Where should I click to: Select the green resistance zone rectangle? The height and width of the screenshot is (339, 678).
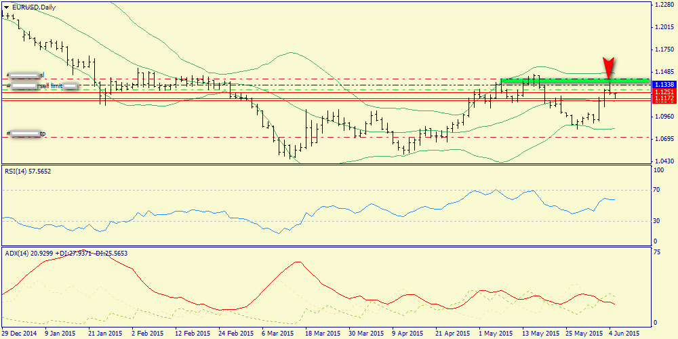[573, 81]
